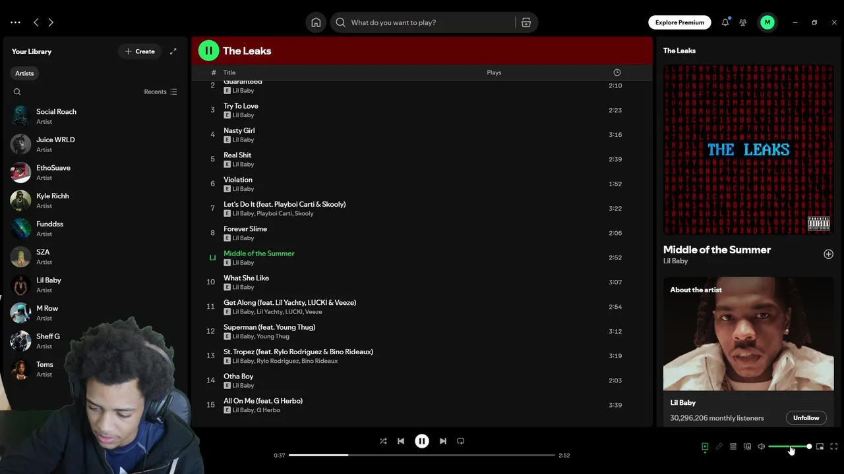This screenshot has height=474, width=844.
Task: Open the Create menu
Action: 140,51
